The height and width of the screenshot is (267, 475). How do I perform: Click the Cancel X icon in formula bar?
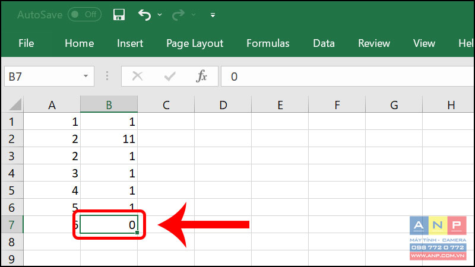click(x=138, y=76)
